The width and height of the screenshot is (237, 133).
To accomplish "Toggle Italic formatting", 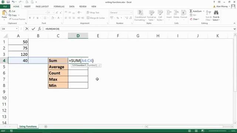I will (x=34, y=18).
